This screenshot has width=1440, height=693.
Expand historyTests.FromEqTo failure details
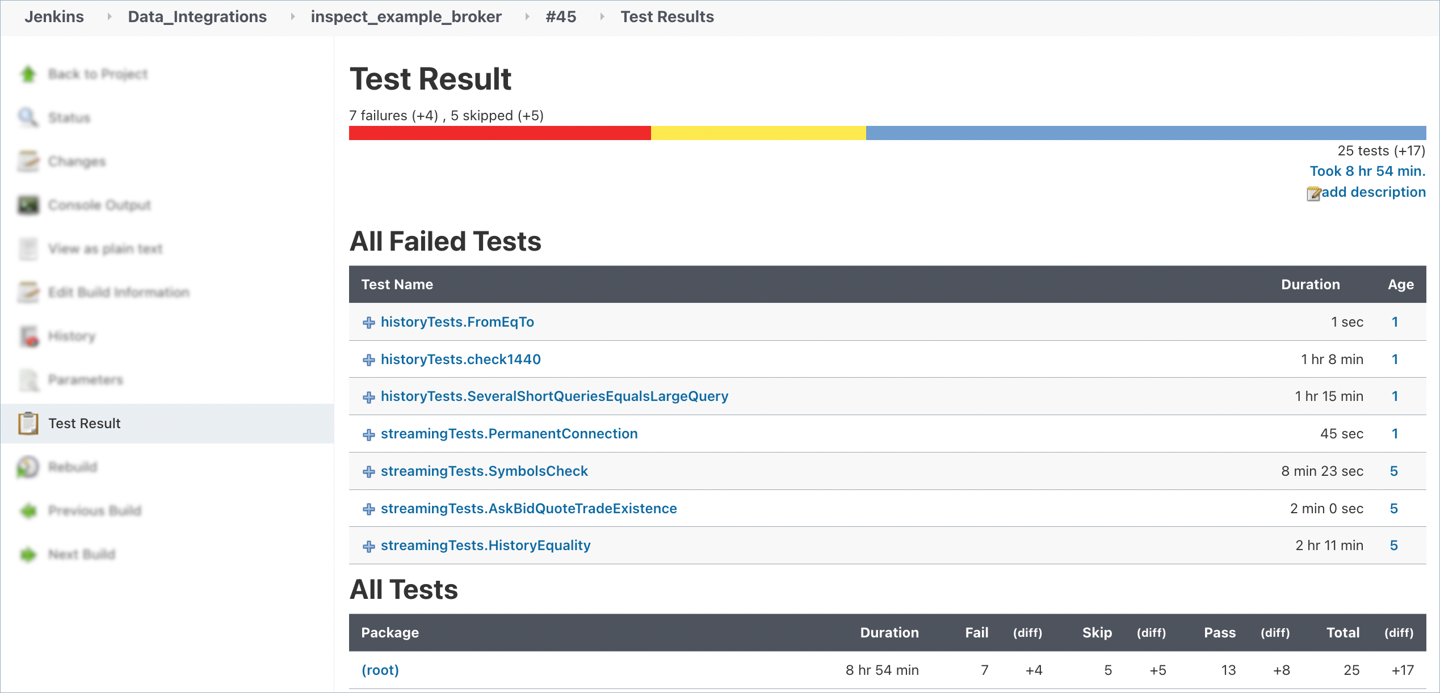(x=369, y=323)
